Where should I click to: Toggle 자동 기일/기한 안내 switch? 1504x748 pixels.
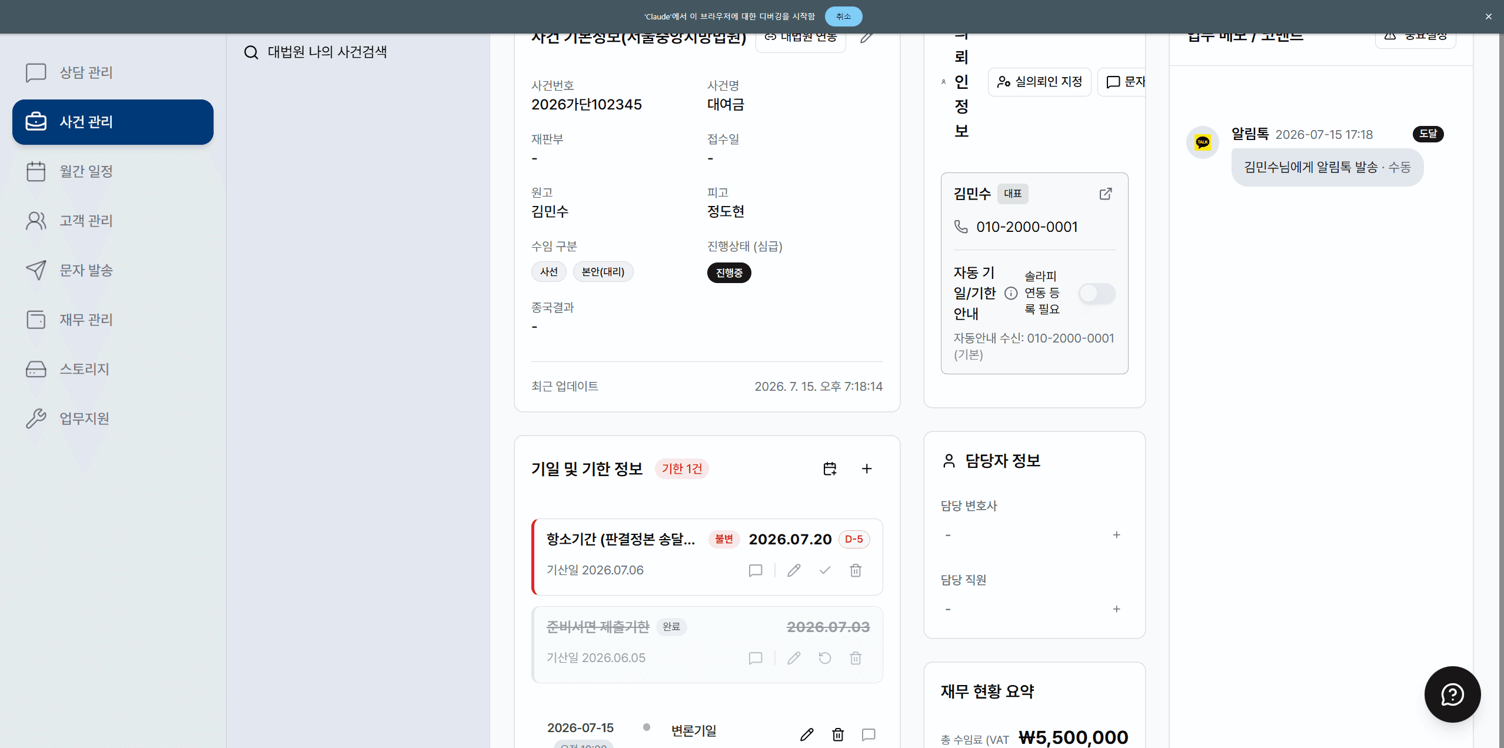[1097, 293]
